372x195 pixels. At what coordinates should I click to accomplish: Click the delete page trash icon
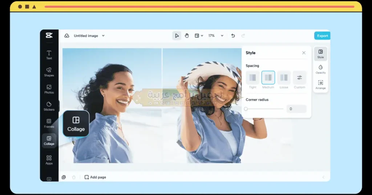[74, 177]
